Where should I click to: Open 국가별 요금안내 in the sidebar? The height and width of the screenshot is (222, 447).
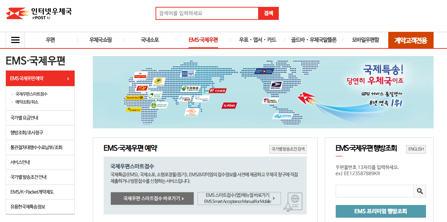coord(40,118)
